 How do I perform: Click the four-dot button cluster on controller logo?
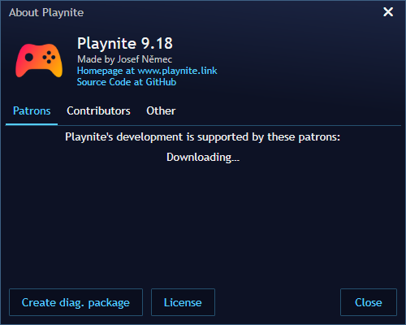point(49,57)
